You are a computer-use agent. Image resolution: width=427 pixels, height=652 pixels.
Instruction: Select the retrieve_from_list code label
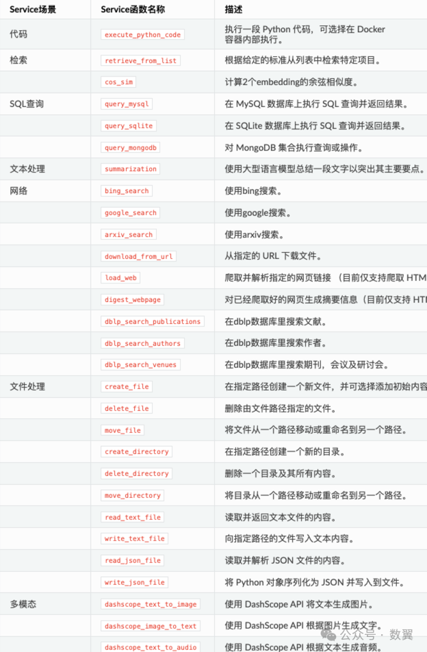140,61
